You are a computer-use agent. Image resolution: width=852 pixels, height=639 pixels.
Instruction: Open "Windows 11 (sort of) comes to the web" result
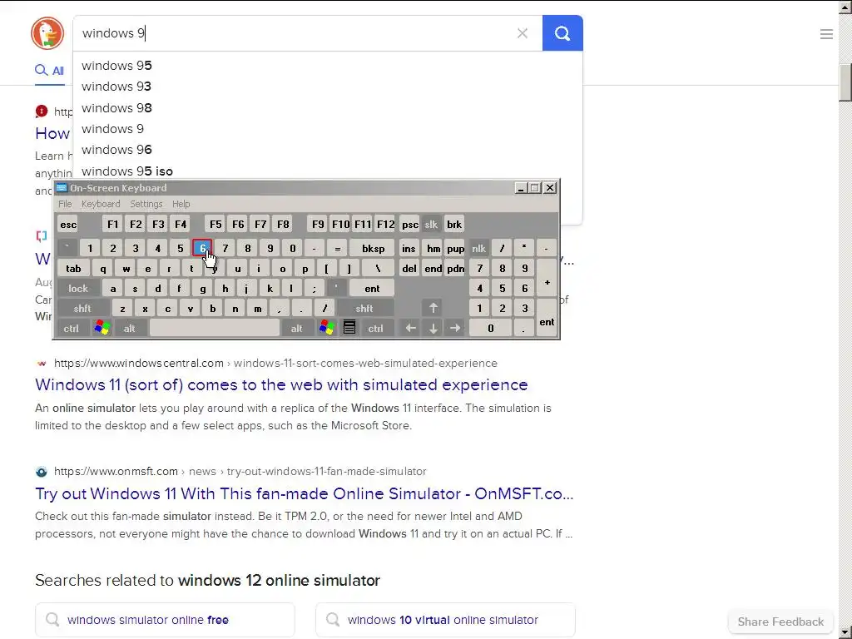(x=281, y=384)
